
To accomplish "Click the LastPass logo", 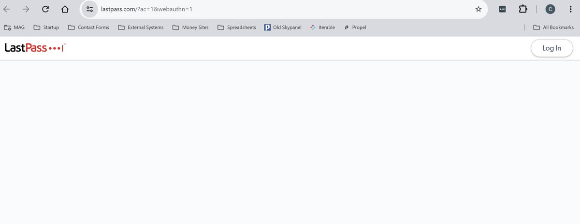I will point(35,47).
